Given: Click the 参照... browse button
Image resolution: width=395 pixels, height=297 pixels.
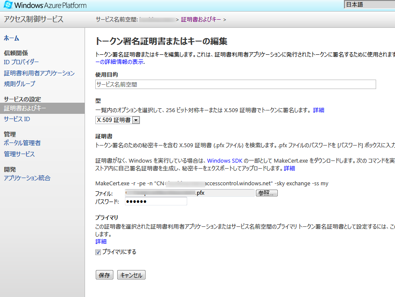Looking at the screenshot, I should tap(267, 193).
